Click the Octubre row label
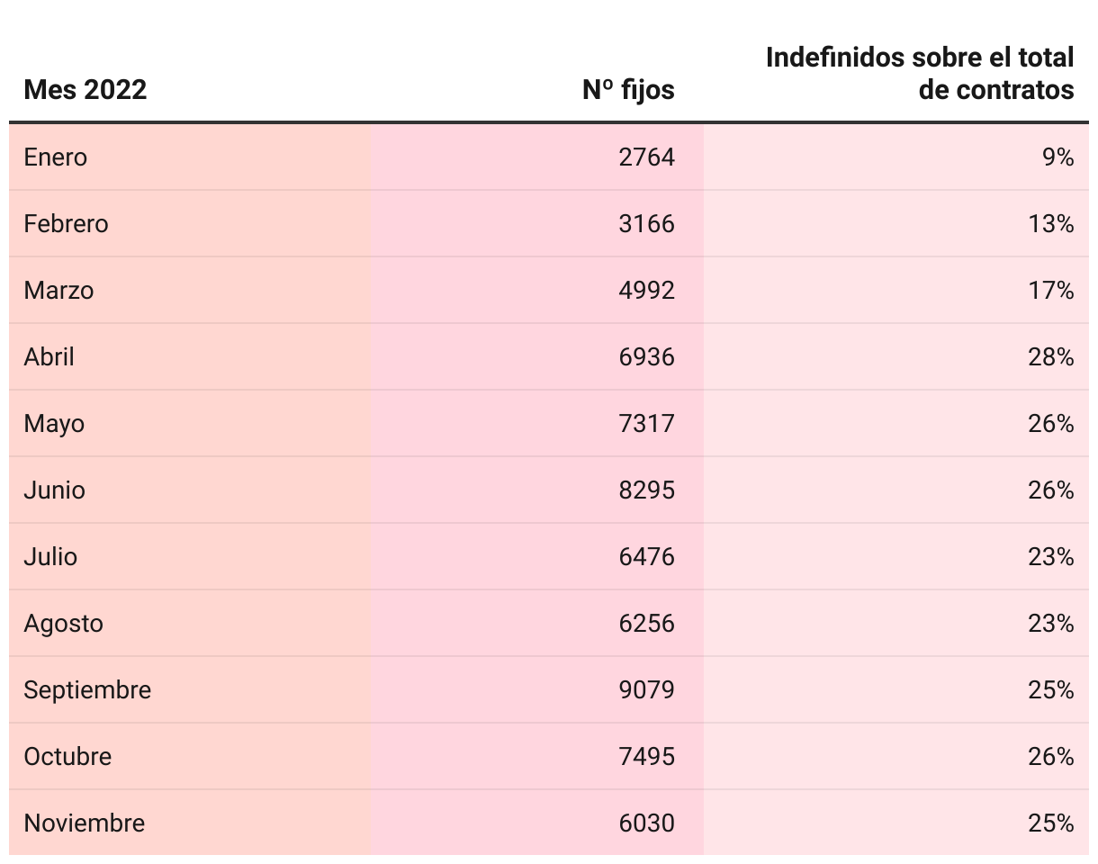 coord(67,757)
